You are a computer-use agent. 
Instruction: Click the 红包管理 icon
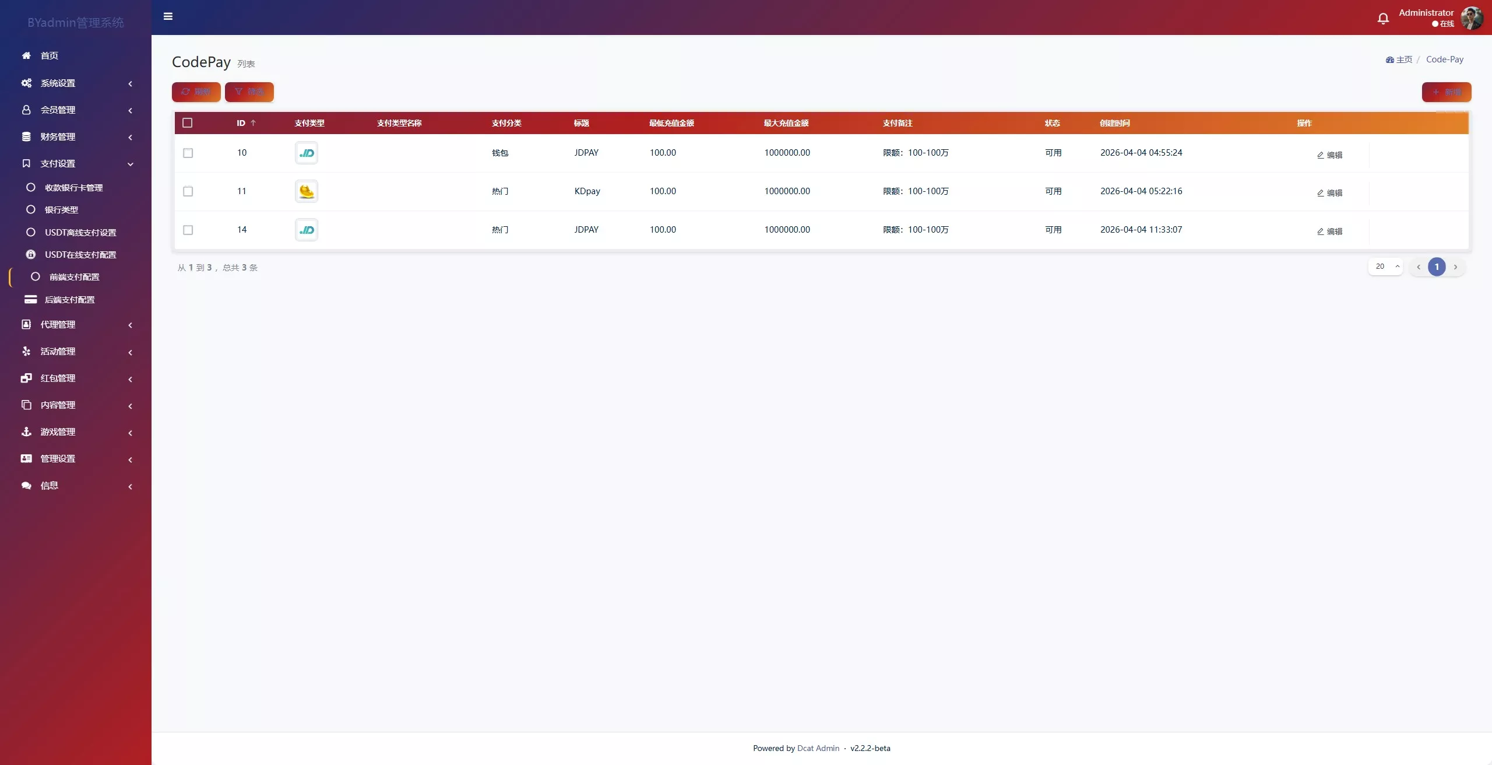coord(26,378)
